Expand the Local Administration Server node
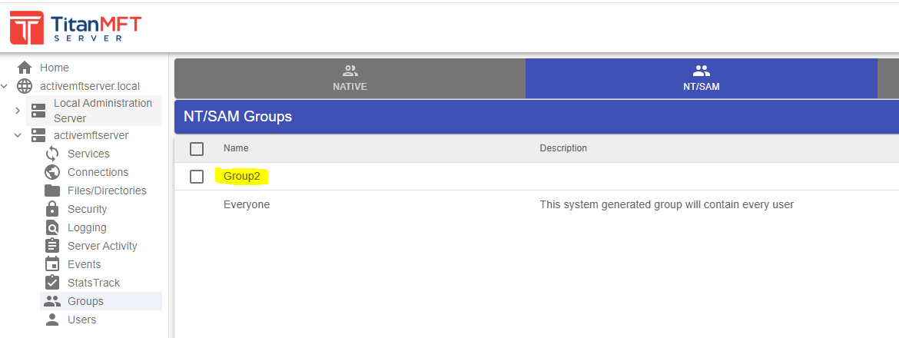Viewport: 899px width, 338px height. point(18,111)
